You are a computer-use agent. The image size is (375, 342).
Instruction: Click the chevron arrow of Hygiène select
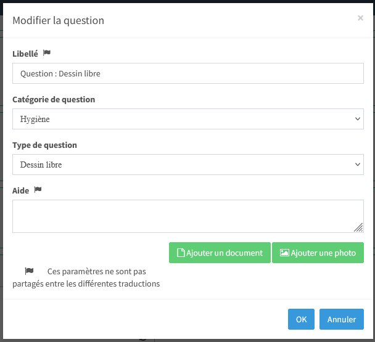click(x=358, y=119)
